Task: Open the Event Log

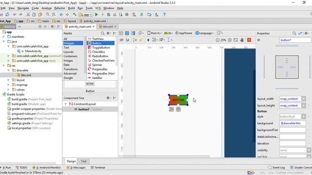Action: (x=276, y=168)
